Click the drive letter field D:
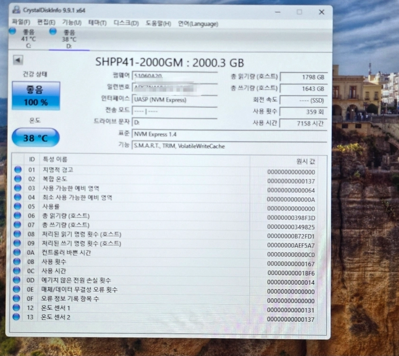 (174, 122)
